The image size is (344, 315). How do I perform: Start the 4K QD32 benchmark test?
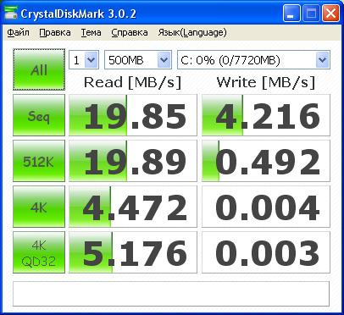[x=39, y=252]
